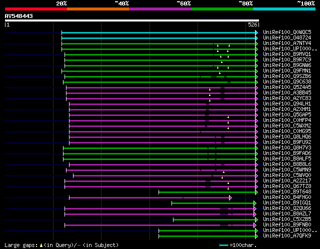Open the UniRef100_B9MVQ1 hit label

click(287, 54)
